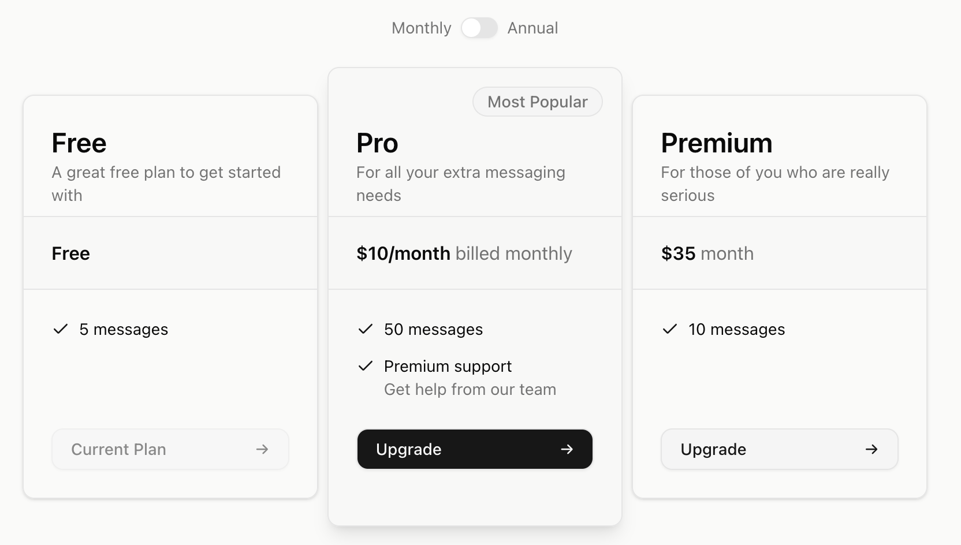This screenshot has width=961, height=545.
Task: Select the Most Popular badge
Action: tap(537, 102)
